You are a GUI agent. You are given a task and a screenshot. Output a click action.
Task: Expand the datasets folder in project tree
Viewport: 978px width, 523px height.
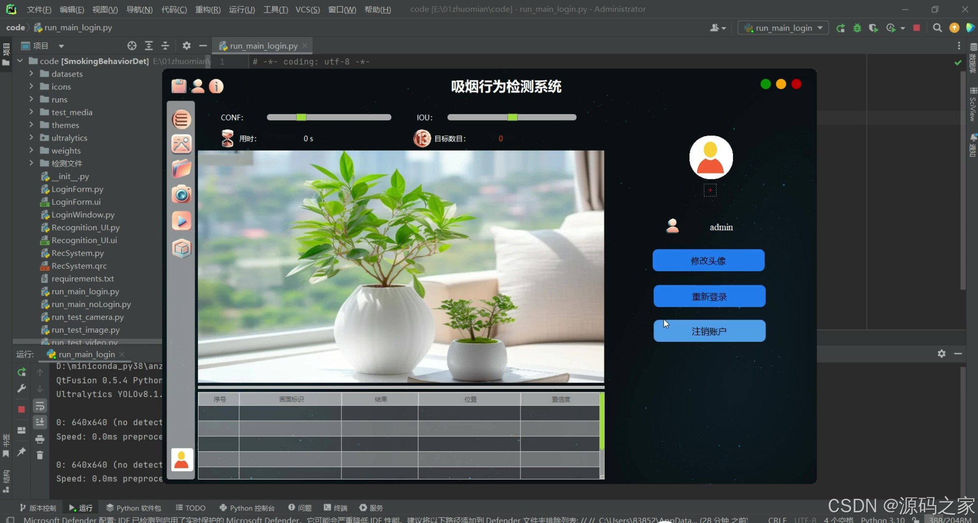click(x=31, y=74)
